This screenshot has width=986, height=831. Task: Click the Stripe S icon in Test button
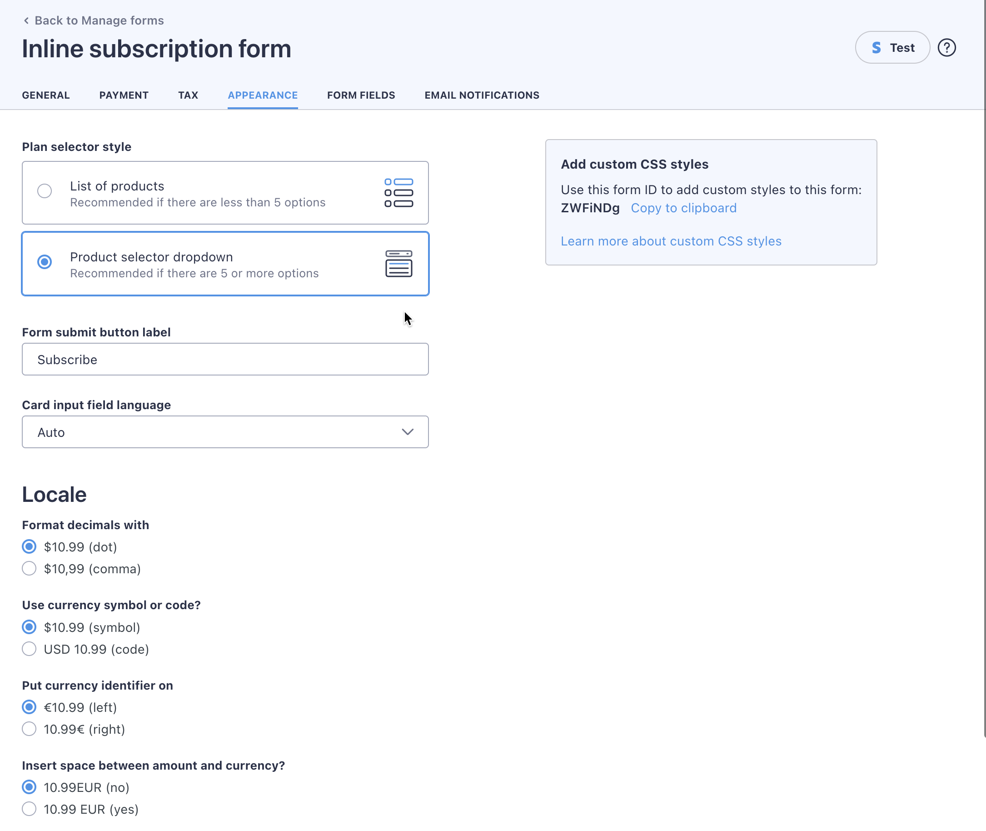point(876,48)
